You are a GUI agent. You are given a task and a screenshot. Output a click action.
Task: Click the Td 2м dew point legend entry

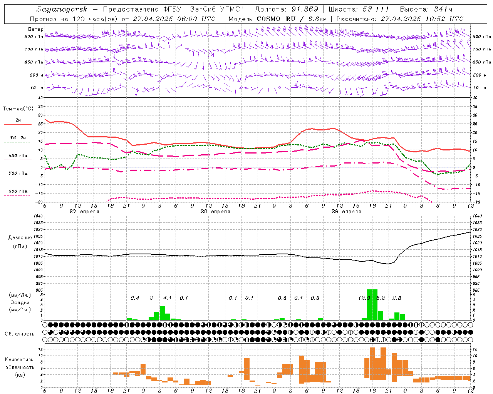pos(18,138)
